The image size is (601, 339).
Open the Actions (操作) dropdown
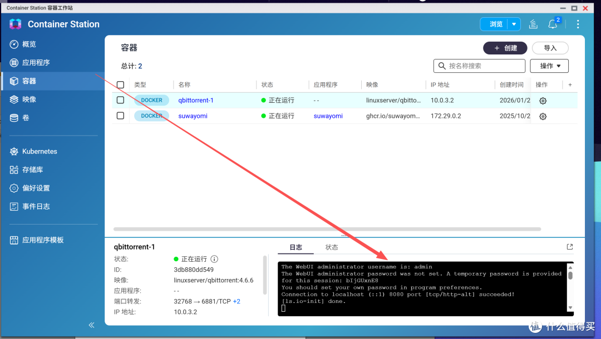point(549,66)
